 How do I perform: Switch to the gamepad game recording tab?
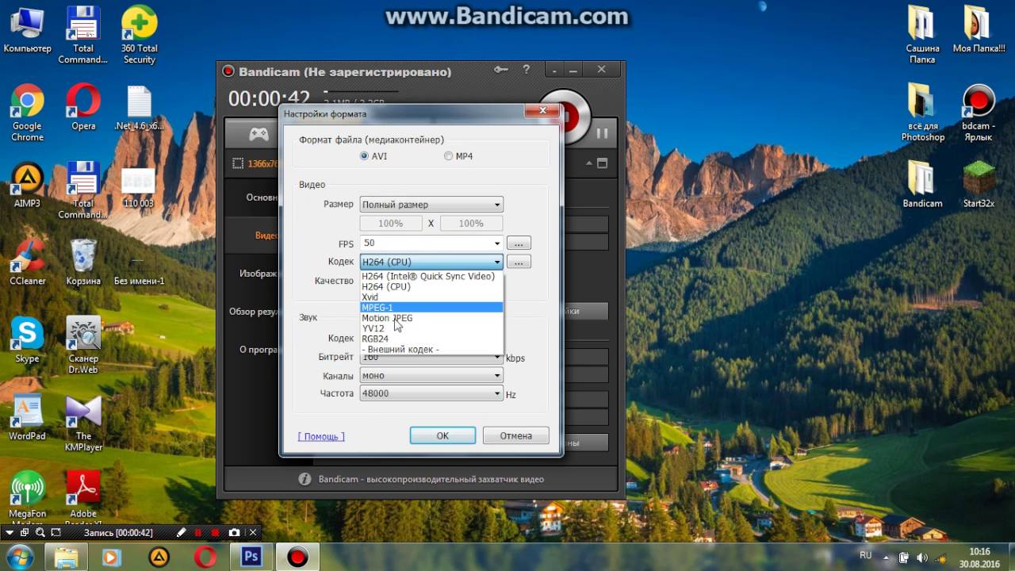pyautogui.click(x=259, y=133)
